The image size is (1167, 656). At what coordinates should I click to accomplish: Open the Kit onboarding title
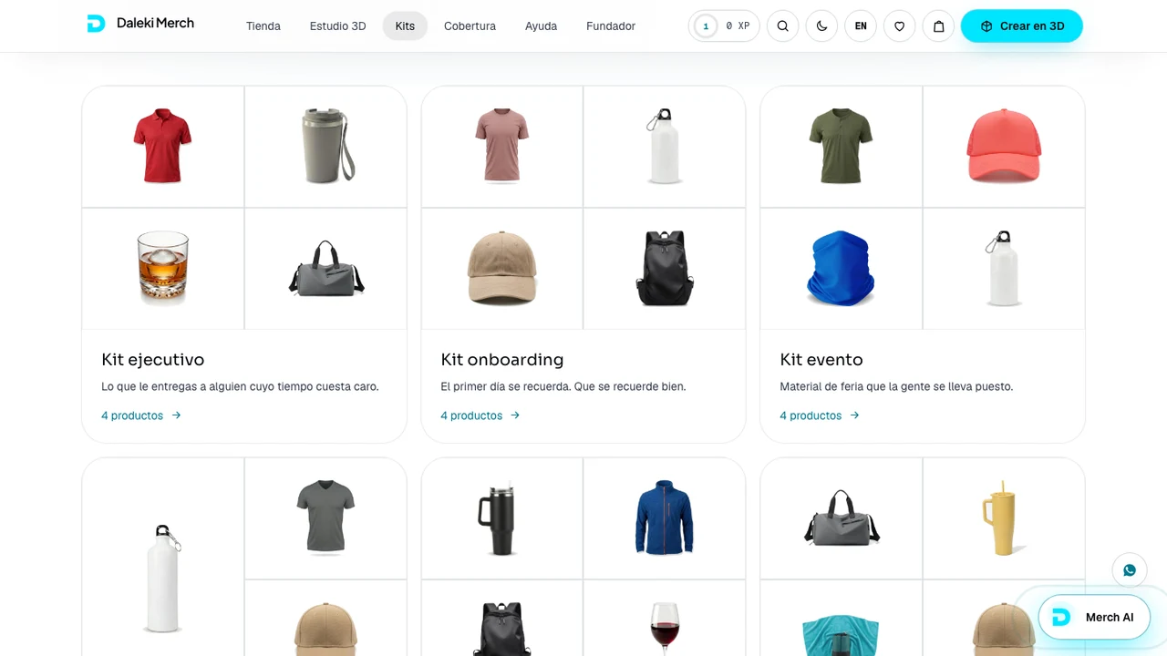(x=502, y=360)
